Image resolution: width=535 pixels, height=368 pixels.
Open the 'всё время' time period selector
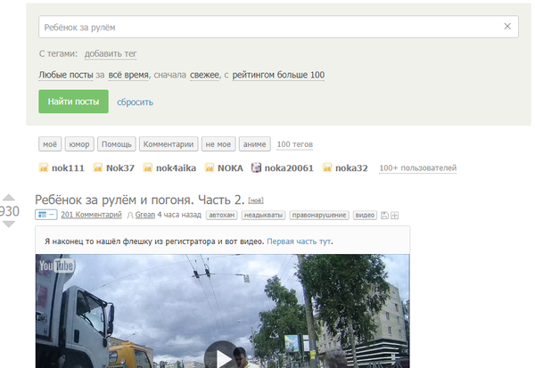click(128, 76)
